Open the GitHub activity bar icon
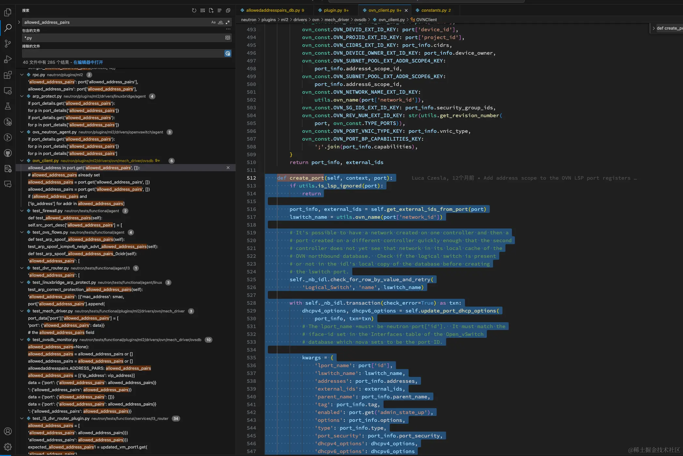The image size is (683, 456). tap(8, 153)
